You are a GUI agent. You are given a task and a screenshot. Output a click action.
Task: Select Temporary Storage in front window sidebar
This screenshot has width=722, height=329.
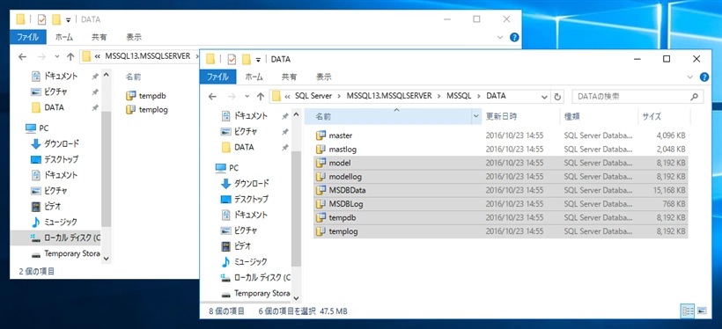click(x=255, y=293)
